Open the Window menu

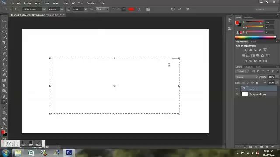(x=91, y=3)
